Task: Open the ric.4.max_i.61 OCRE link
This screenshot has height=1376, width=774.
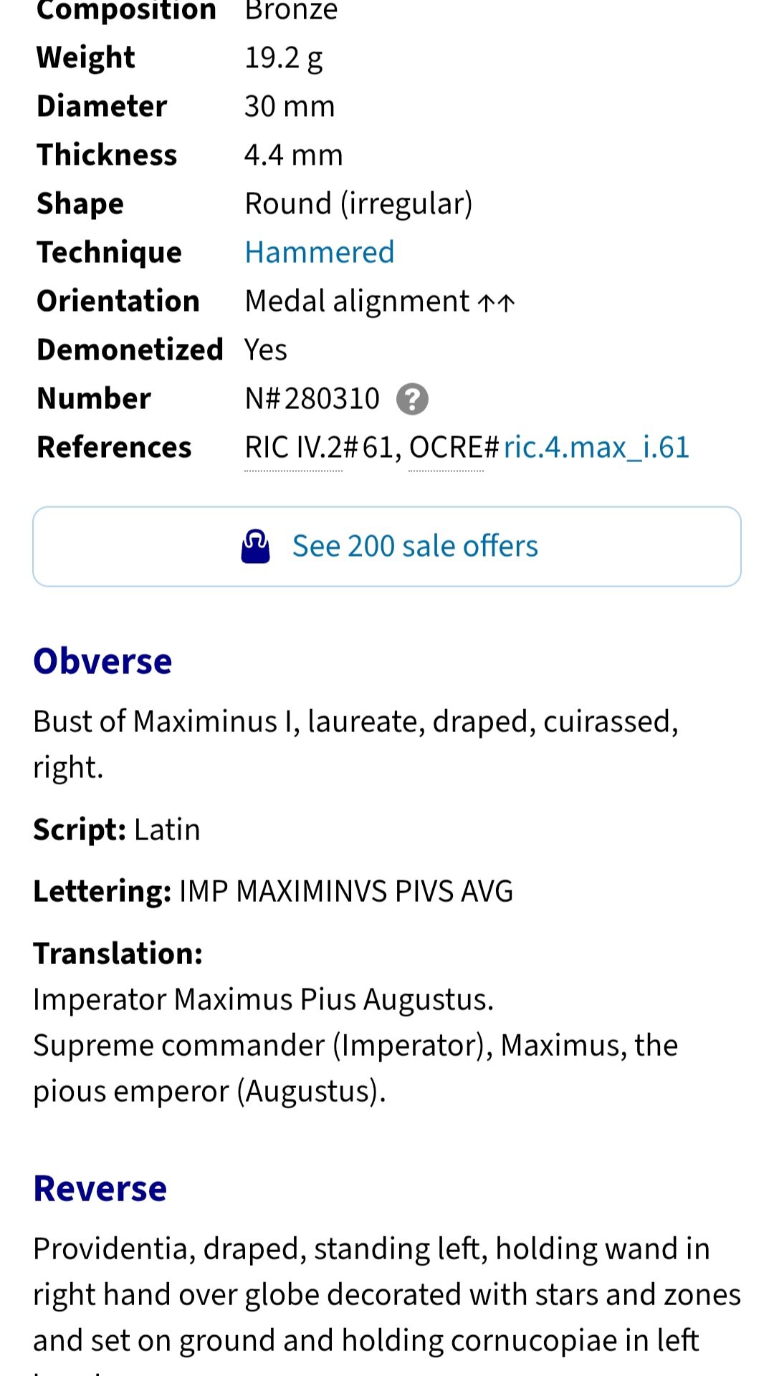Action: point(596,448)
